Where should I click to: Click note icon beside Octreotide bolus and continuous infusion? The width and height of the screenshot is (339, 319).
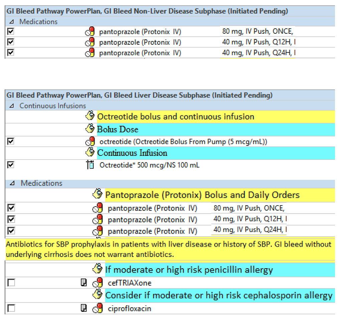click(x=90, y=116)
